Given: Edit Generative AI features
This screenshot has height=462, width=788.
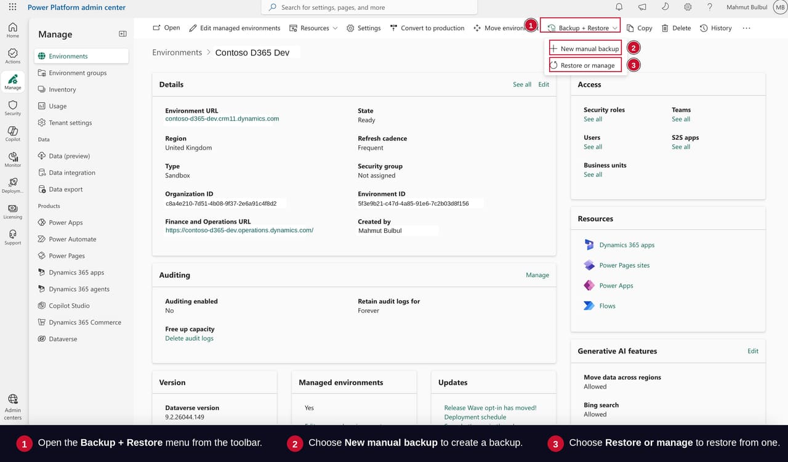Looking at the screenshot, I should tap(753, 351).
